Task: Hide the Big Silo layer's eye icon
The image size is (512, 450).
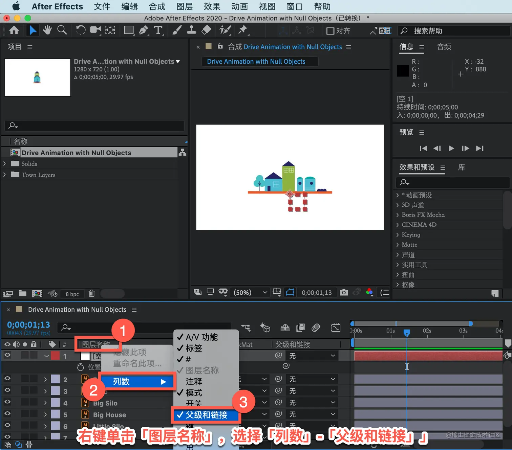Action: pos(7,402)
